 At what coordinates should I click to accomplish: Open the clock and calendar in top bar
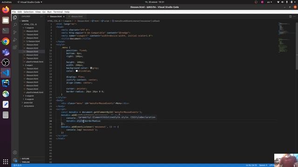click(x=155, y=2)
